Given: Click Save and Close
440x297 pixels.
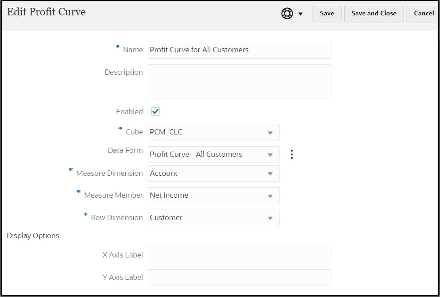Looking at the screenshot, I should (374, 14).
